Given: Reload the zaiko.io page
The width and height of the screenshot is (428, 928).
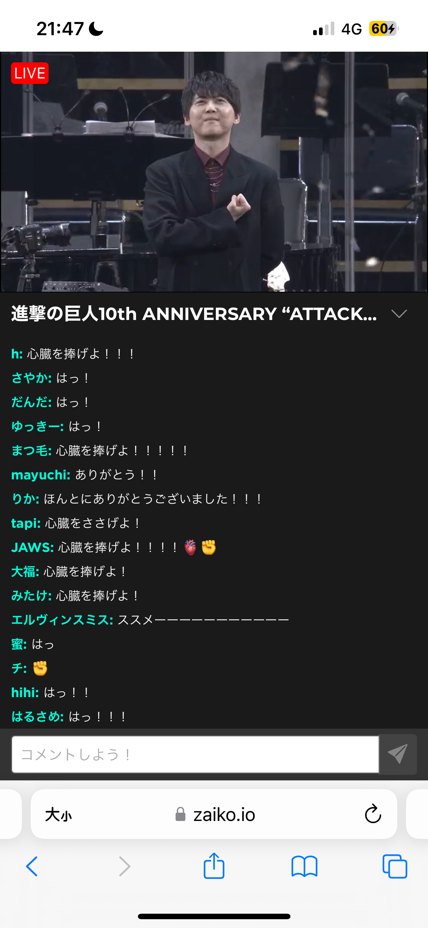Looking at the screenshot, I should (373, 814).
